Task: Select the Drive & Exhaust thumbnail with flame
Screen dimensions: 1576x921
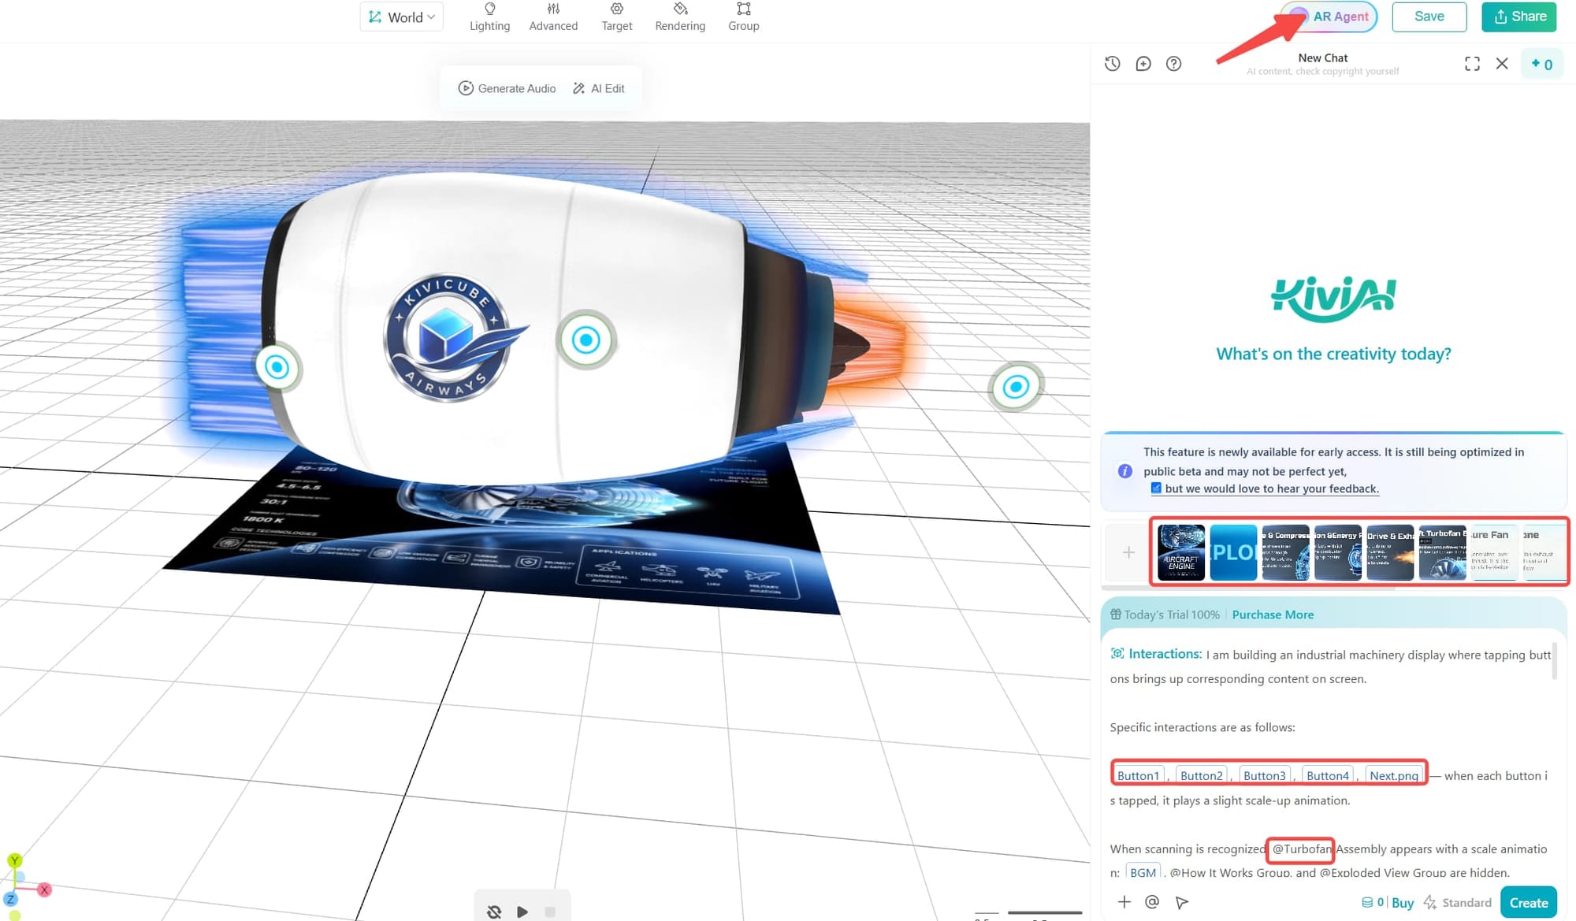Action: [1390, 552]
